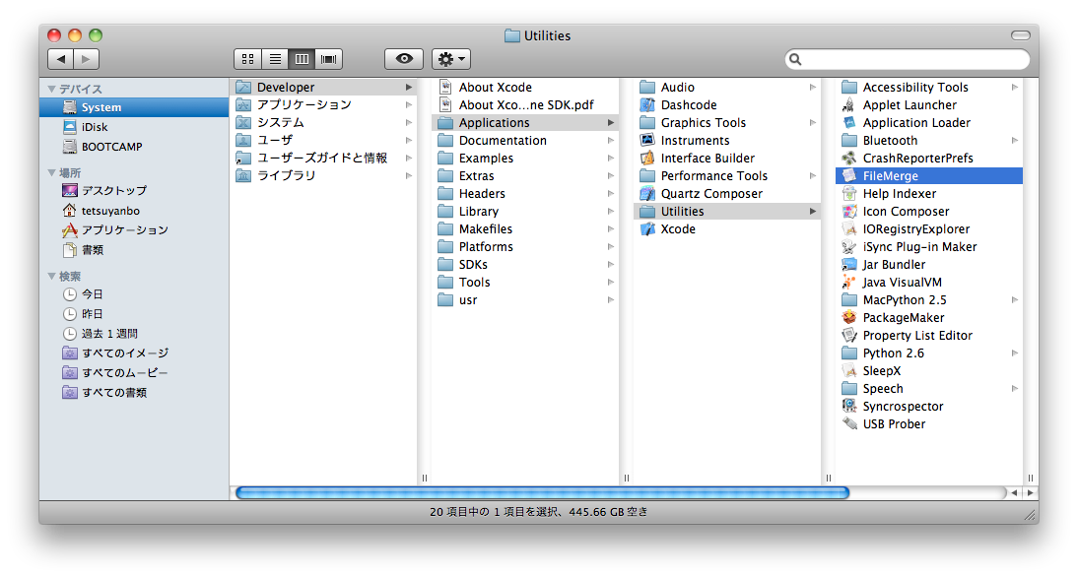Switch to Cover Flow view mode

pos(329,59)
